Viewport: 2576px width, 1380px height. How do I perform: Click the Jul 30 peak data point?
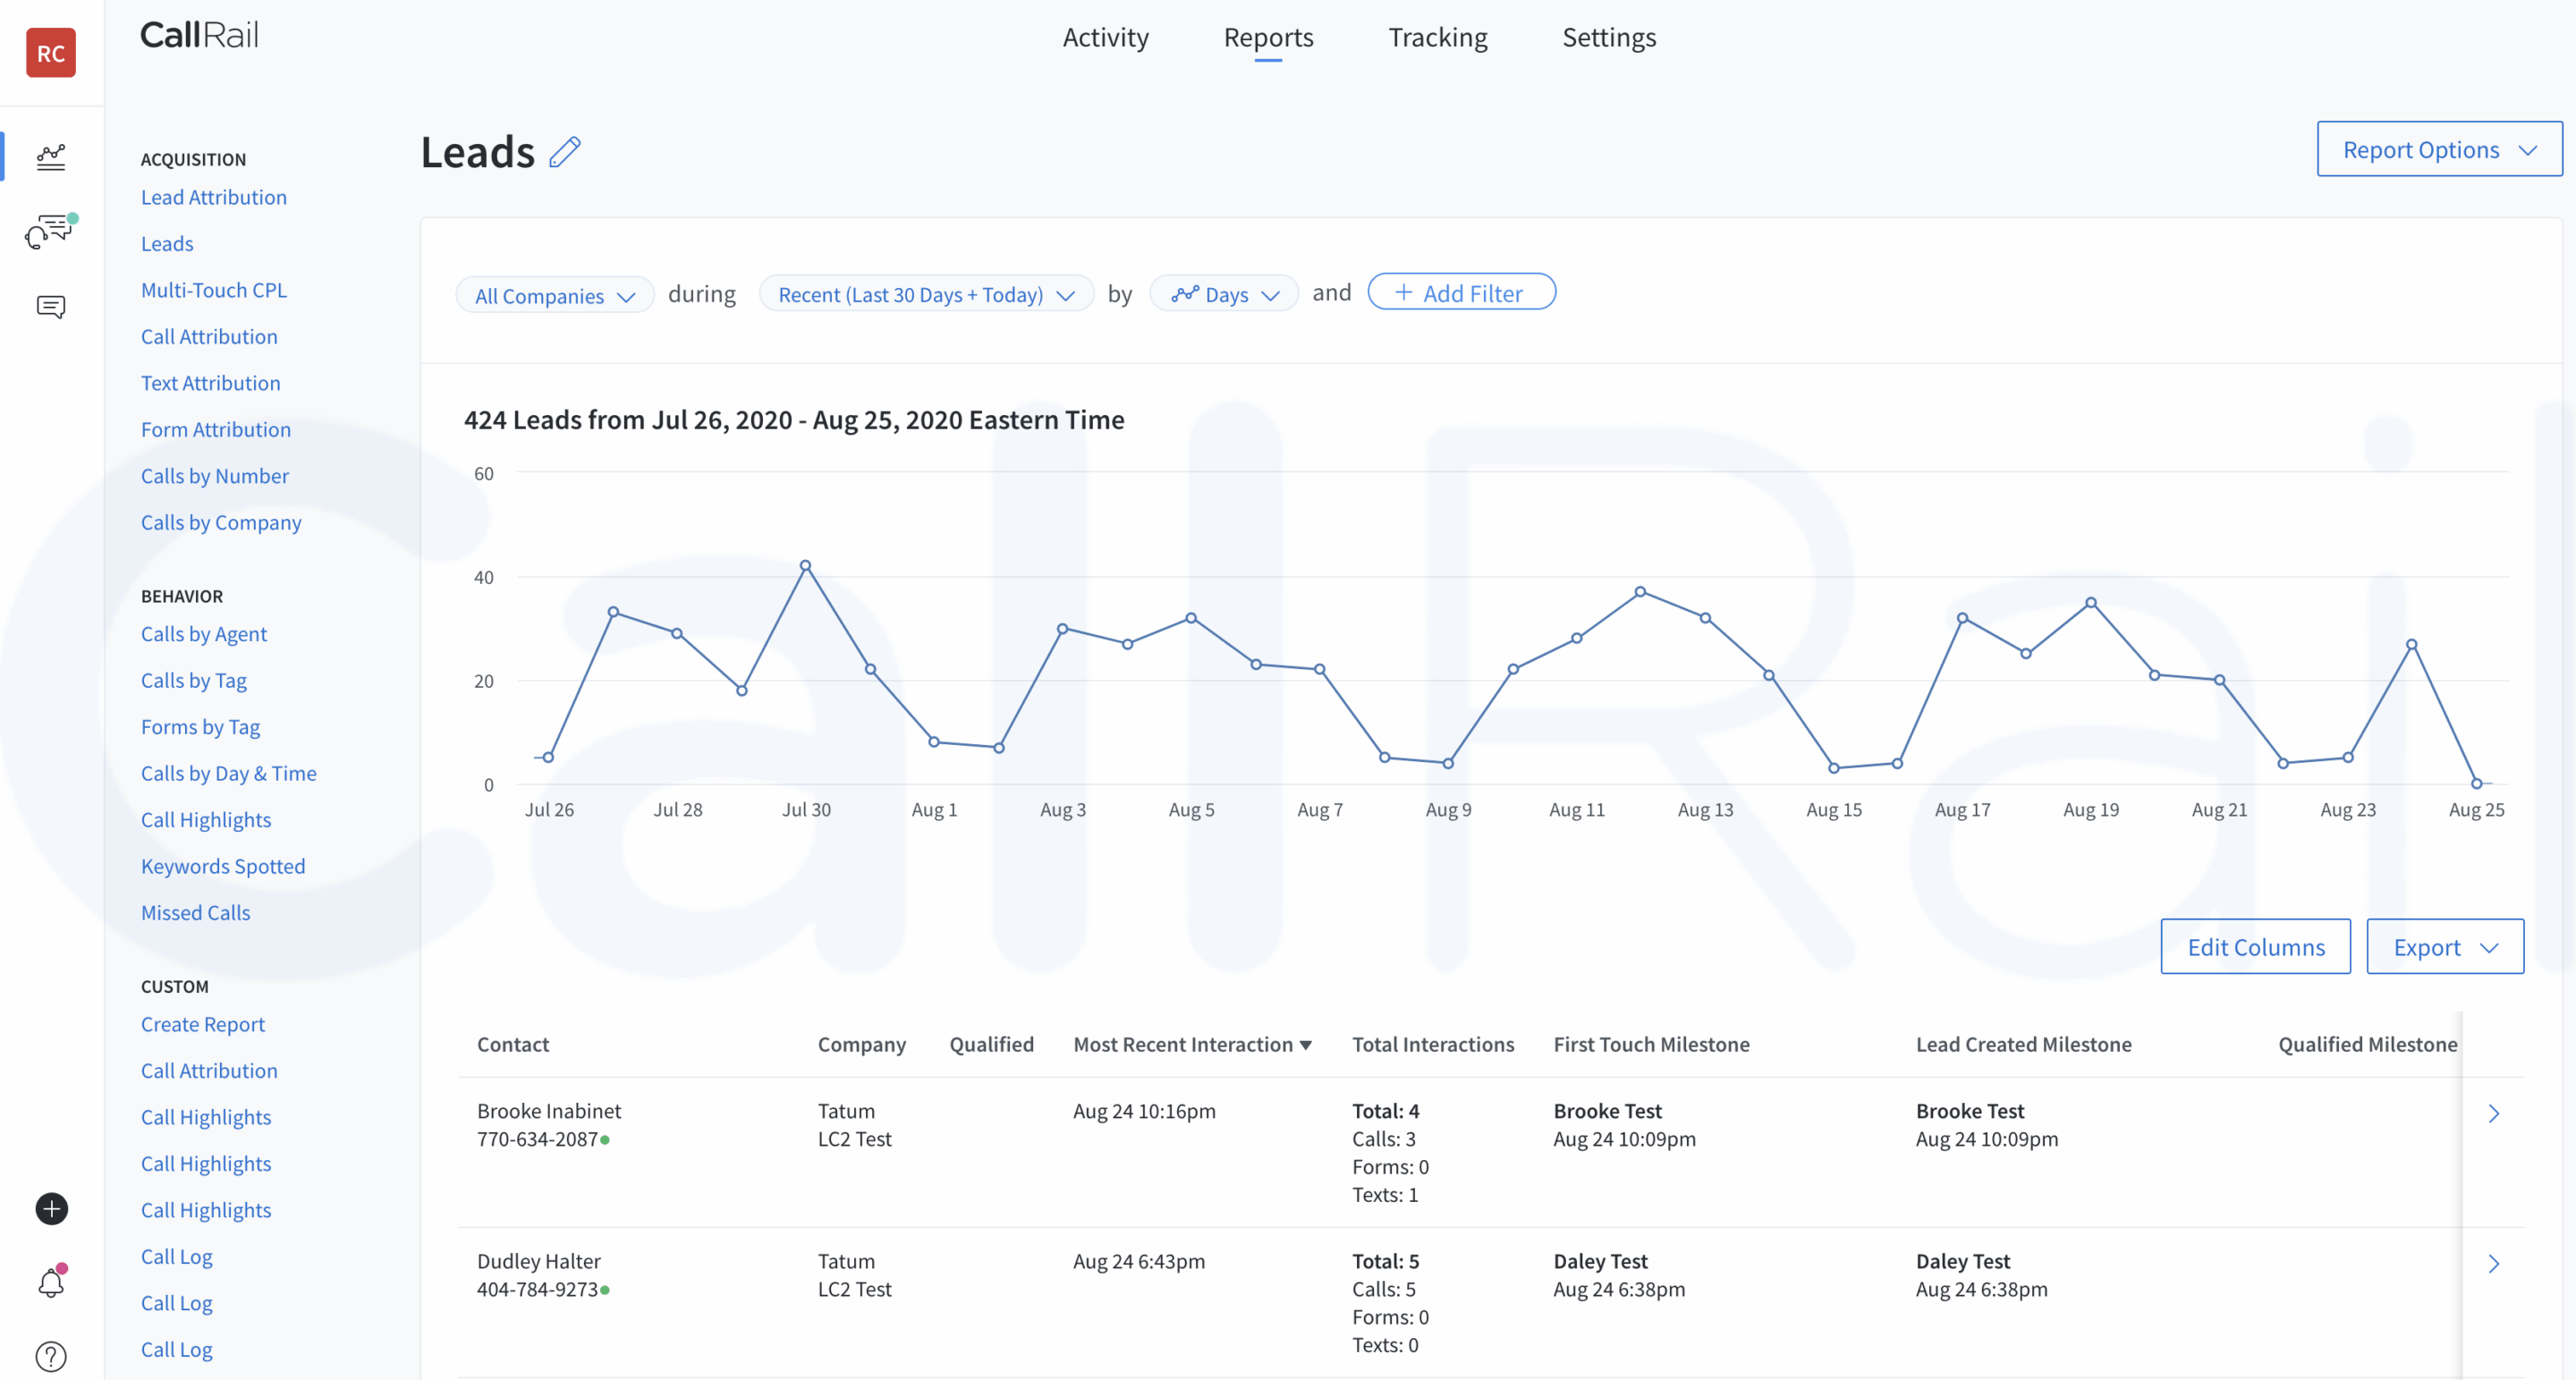(805, 566)
